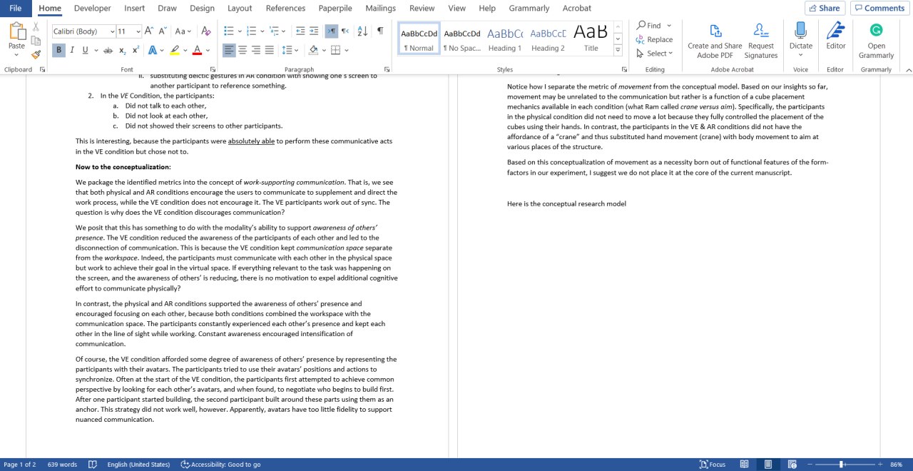Switch to Read Mode view icon

[744, 465]
